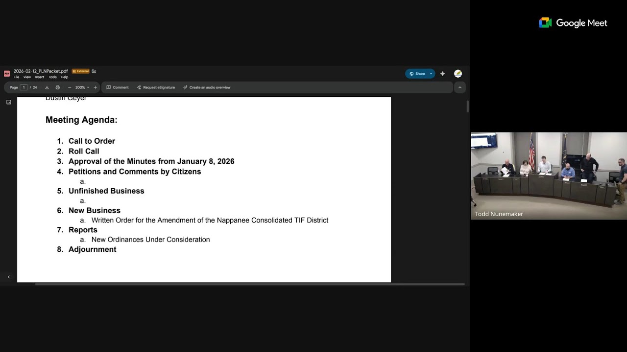
Task: Zoom out with the minus icon
Action: pyautogui.click(x=70, y=88)
